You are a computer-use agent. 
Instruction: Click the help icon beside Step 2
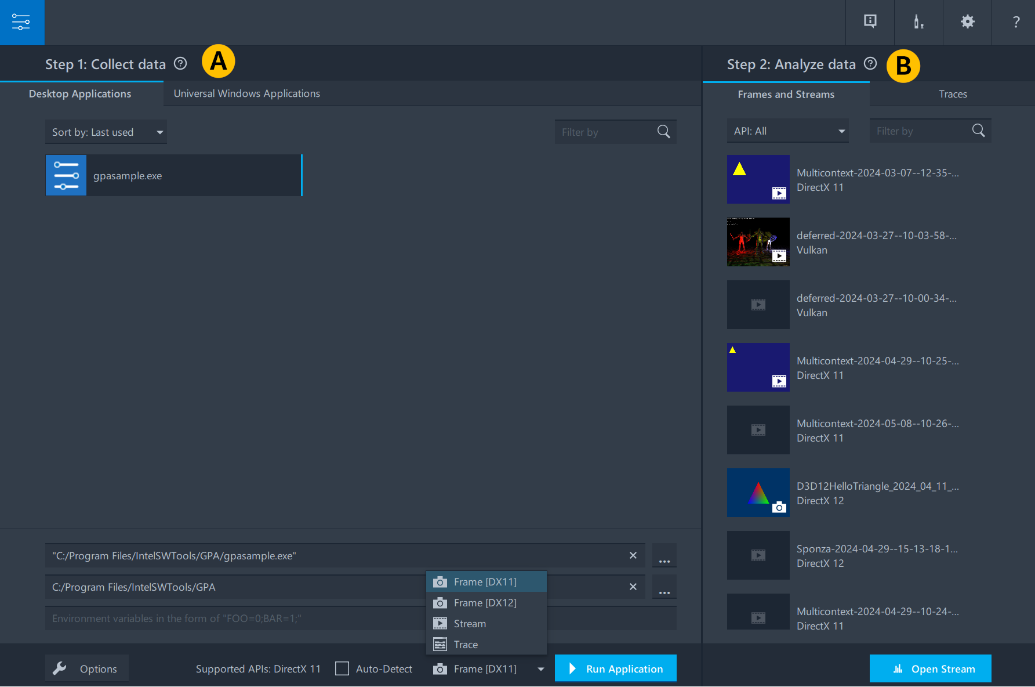[870, 64]
